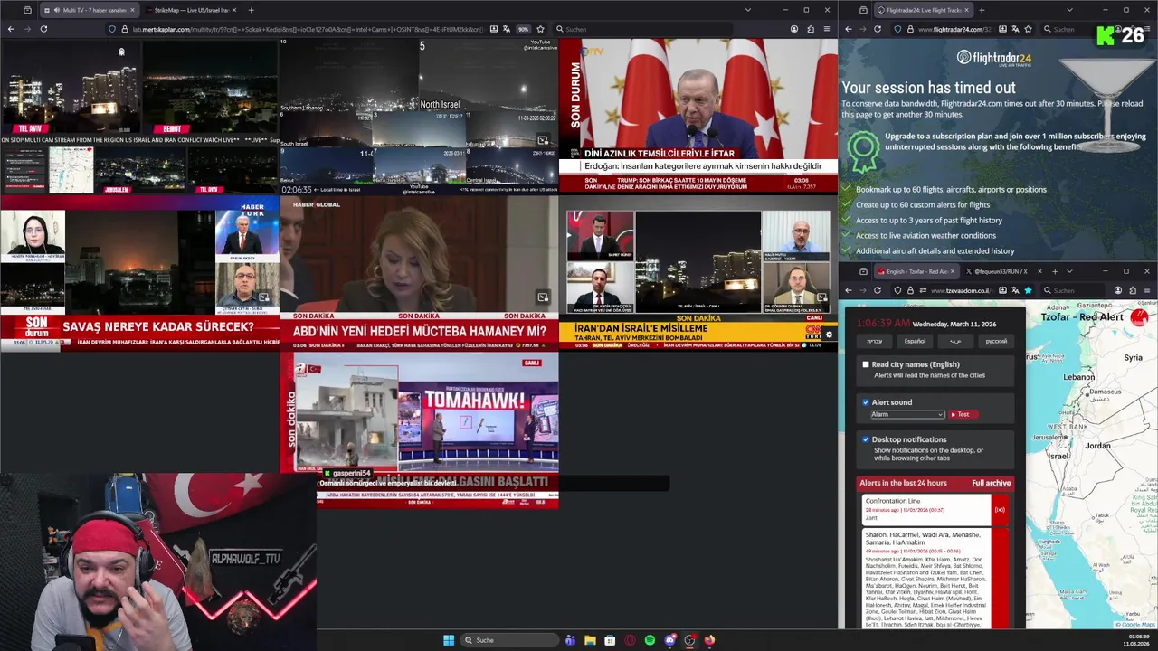This screenshot has width=1158, height=651.
Task: Close the Multi TV tab
Action: point(132,10)
